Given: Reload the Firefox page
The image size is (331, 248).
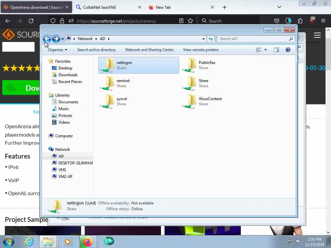Looking at the screenshot, I should [31, 21].
